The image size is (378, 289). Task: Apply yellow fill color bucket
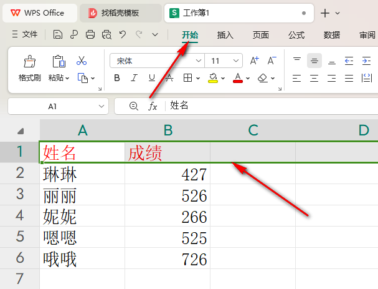(x=213, y=78)
